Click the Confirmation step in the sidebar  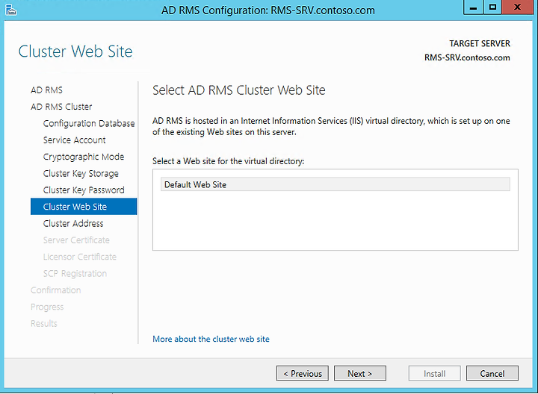coord(55,290)
